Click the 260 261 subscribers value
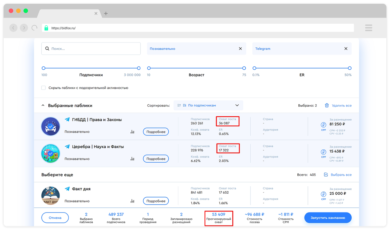This screenshot has height=230, width=390. [197, 123]
